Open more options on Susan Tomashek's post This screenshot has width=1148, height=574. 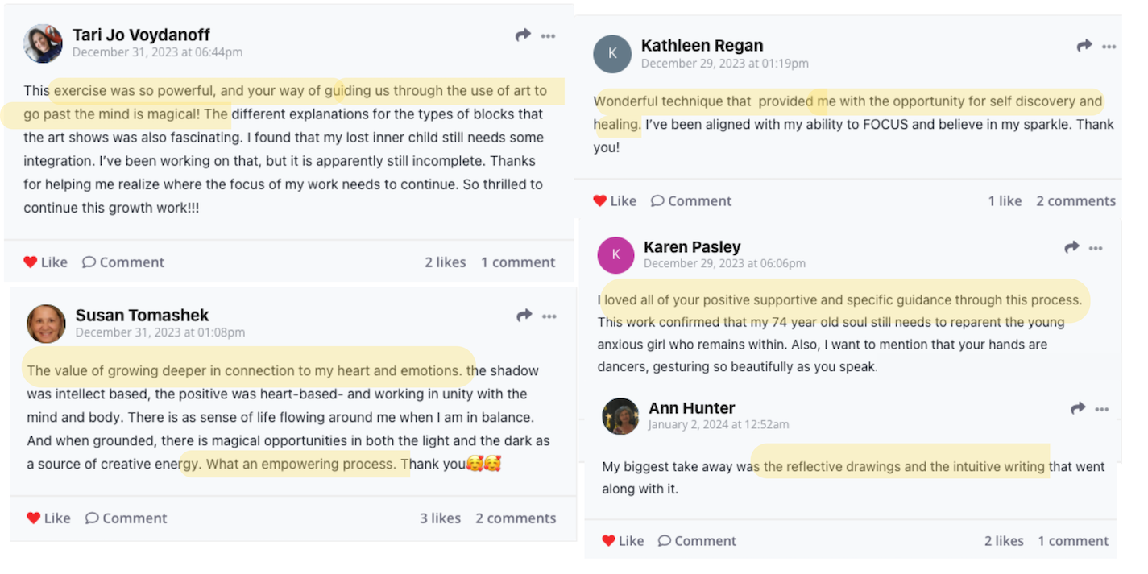coord(549,316)
